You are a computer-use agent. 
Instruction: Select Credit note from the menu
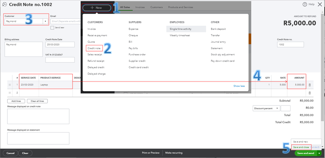click(94, 48)
